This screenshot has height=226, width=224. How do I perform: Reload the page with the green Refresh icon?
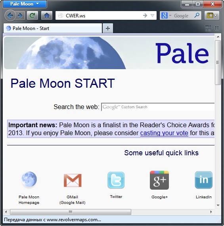click(33, 15)
